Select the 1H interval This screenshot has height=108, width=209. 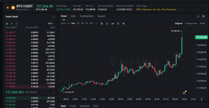(78, 23)
